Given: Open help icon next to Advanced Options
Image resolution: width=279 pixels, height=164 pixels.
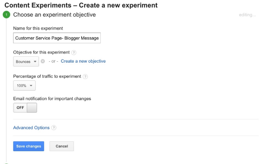Looking at the screenshot, I should (54, 128).
